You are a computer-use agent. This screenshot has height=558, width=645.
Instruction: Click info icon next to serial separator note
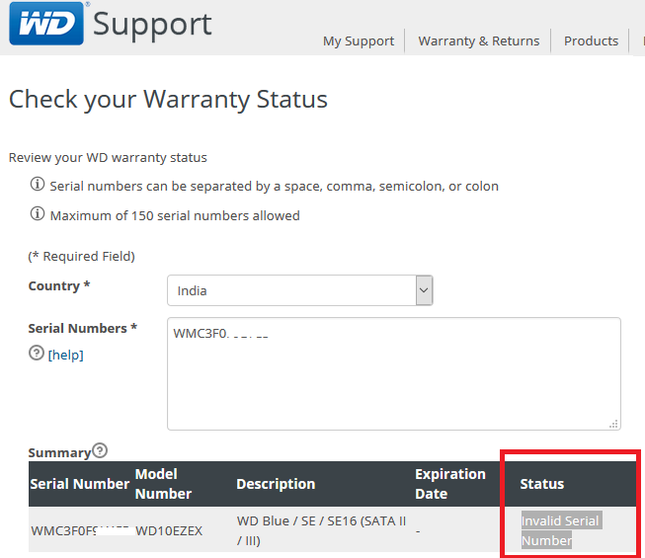pyautogui.click(x=38, y=184)
